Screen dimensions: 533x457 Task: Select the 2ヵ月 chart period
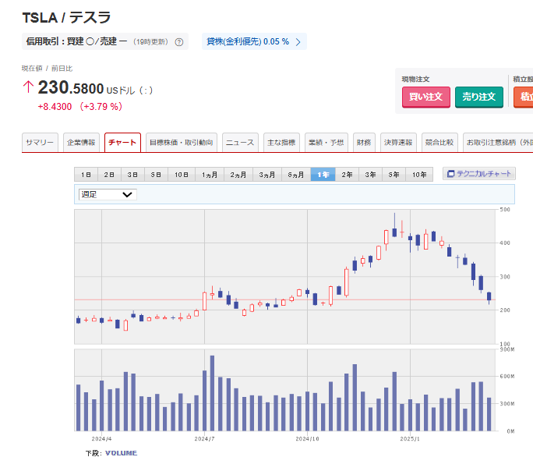(x=238, y=175)
